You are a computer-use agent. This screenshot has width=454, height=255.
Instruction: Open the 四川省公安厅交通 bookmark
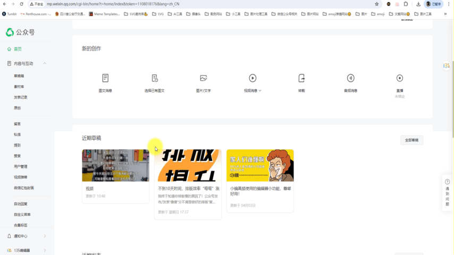70,14
